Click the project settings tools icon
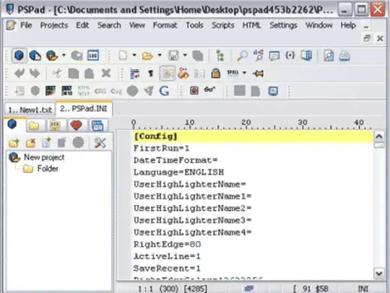 pyautogui.click(x=99, y=142)
